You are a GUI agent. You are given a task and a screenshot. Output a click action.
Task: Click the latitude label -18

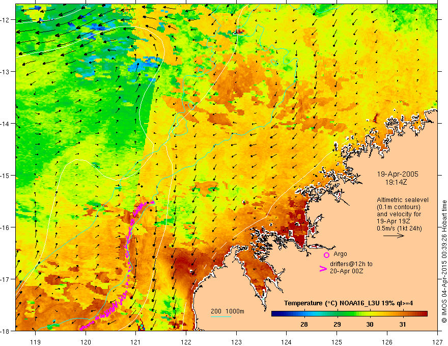(x=6, y=331)
